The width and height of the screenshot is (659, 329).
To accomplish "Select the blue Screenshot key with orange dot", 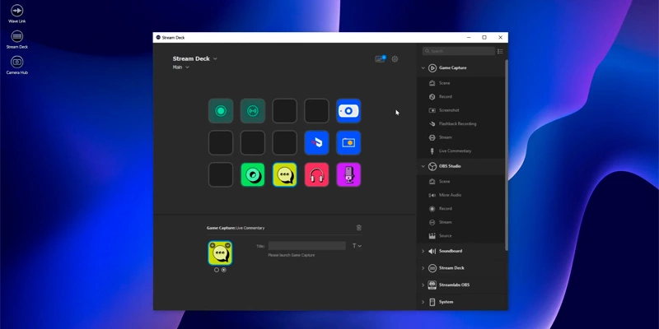I will coord(348,142).
